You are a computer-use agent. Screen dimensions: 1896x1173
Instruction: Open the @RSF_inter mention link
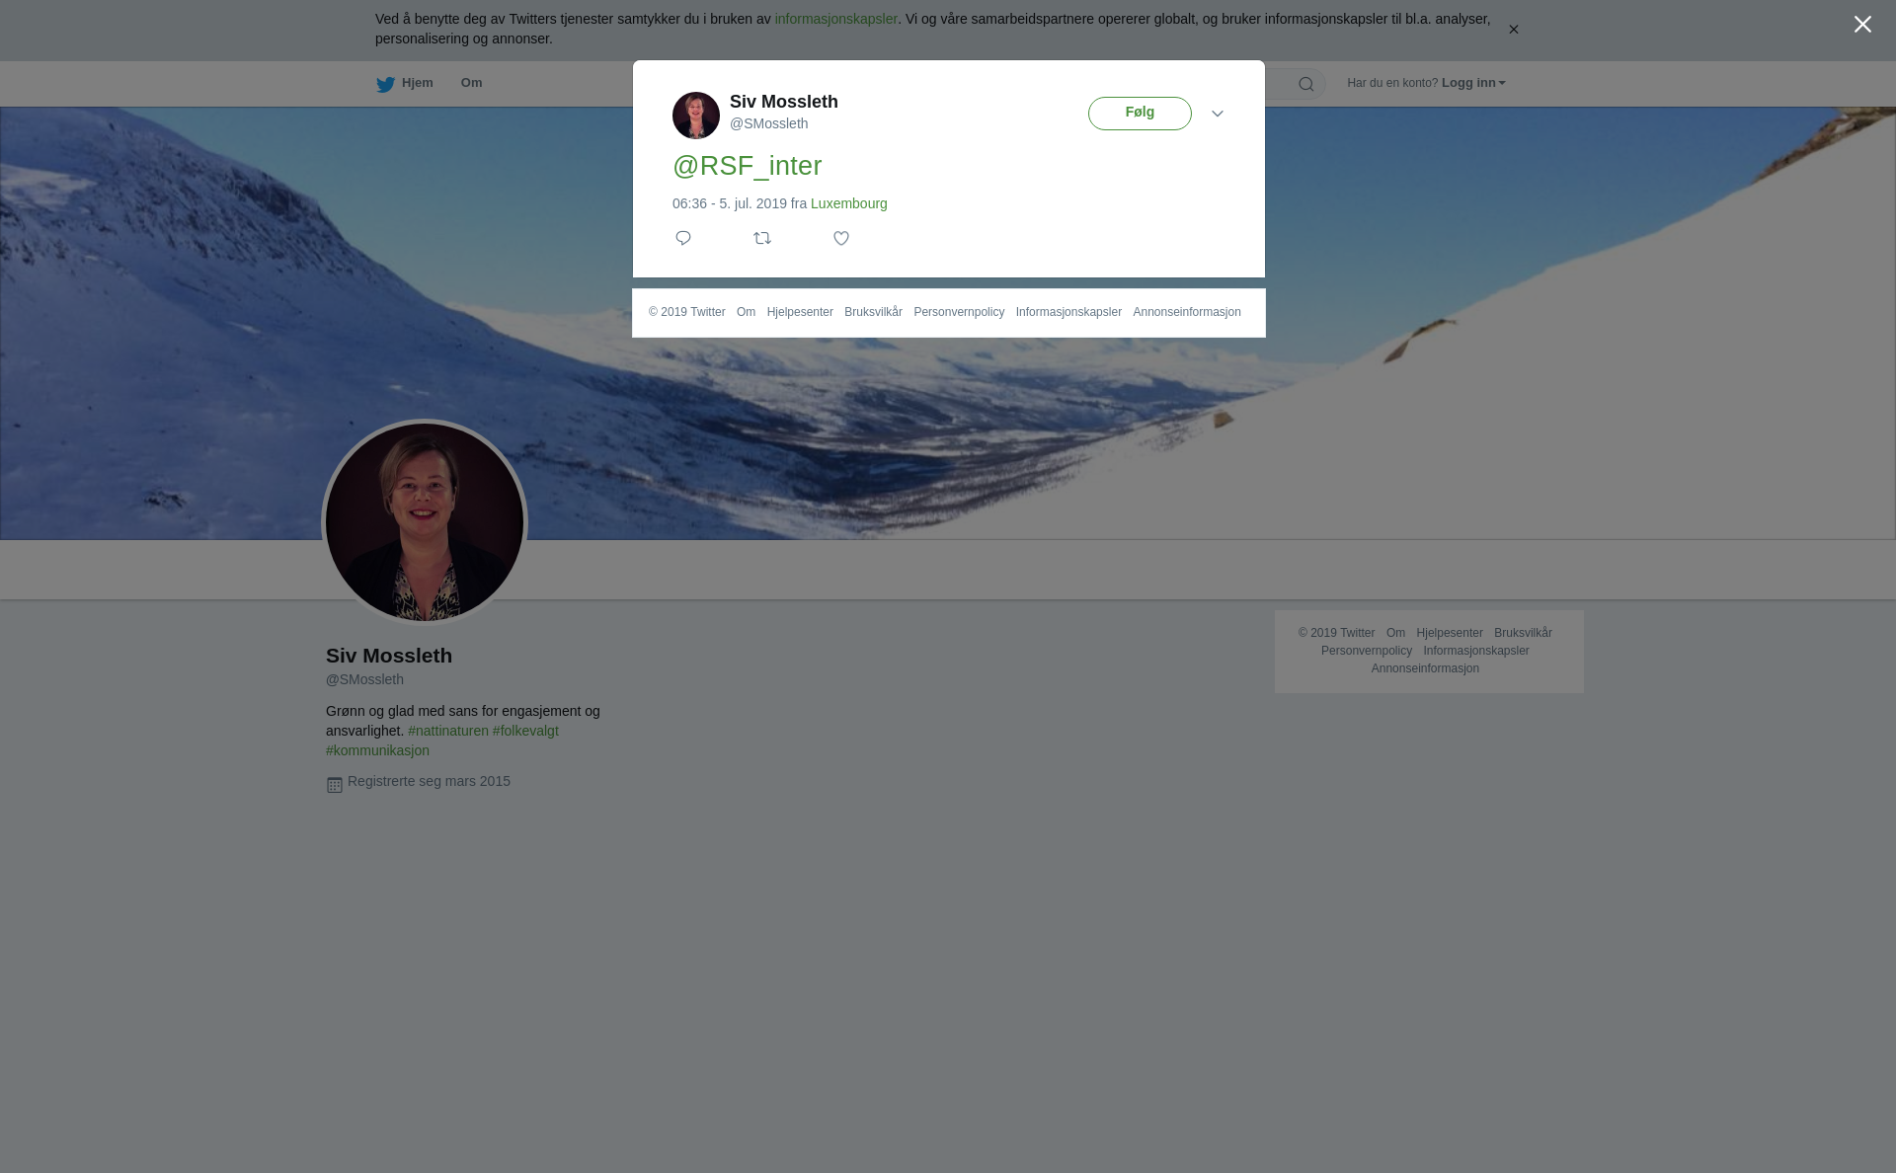(748, 166)
